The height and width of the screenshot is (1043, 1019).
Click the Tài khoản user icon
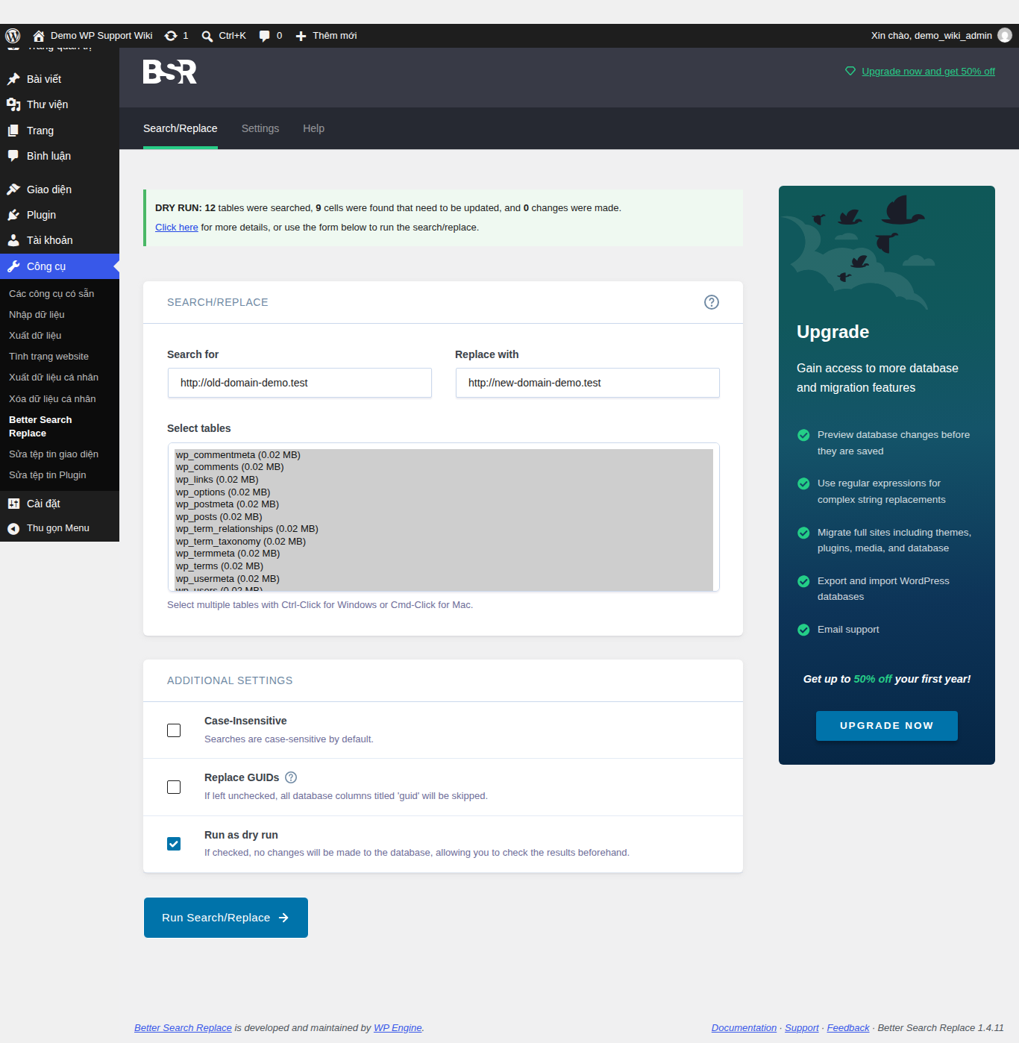(13, 240)
